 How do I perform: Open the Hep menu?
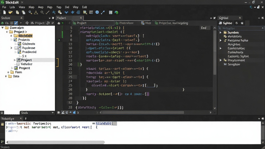click(50, 7)
